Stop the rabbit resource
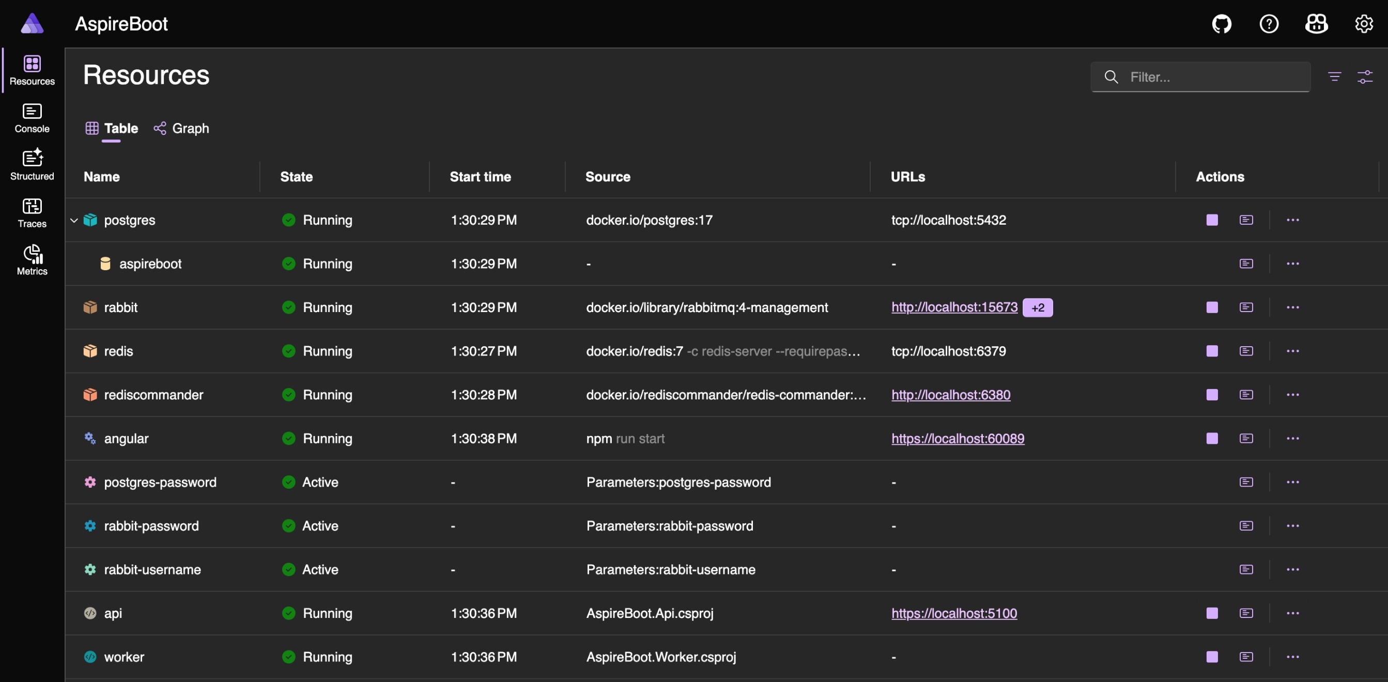Image resolution: width=1388 pixels, height=682 pixels. pyautogui.click(x=1212, y=307)
